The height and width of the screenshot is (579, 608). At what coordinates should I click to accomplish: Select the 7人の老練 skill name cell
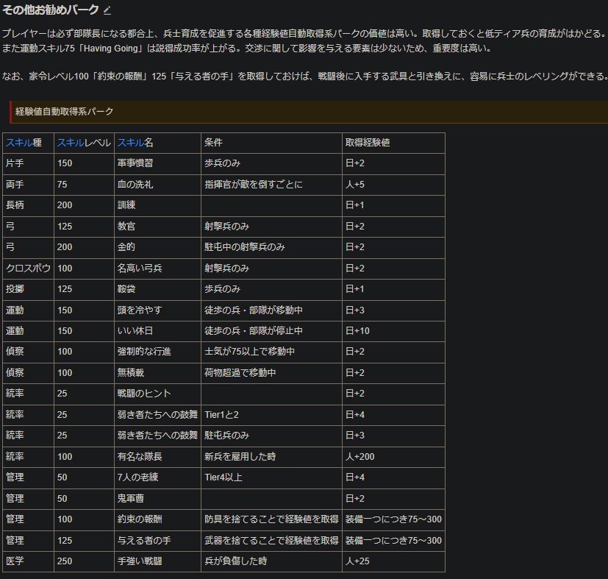(x=137, y=477)
